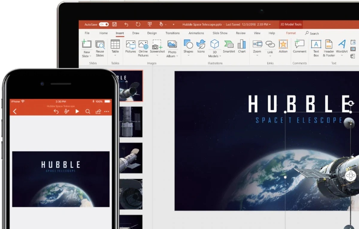Image resolution: width=359 pixels, height=229 pixels.
Task: Click the Action star icon
Action: pyautogui.click(x=283, y=44)
